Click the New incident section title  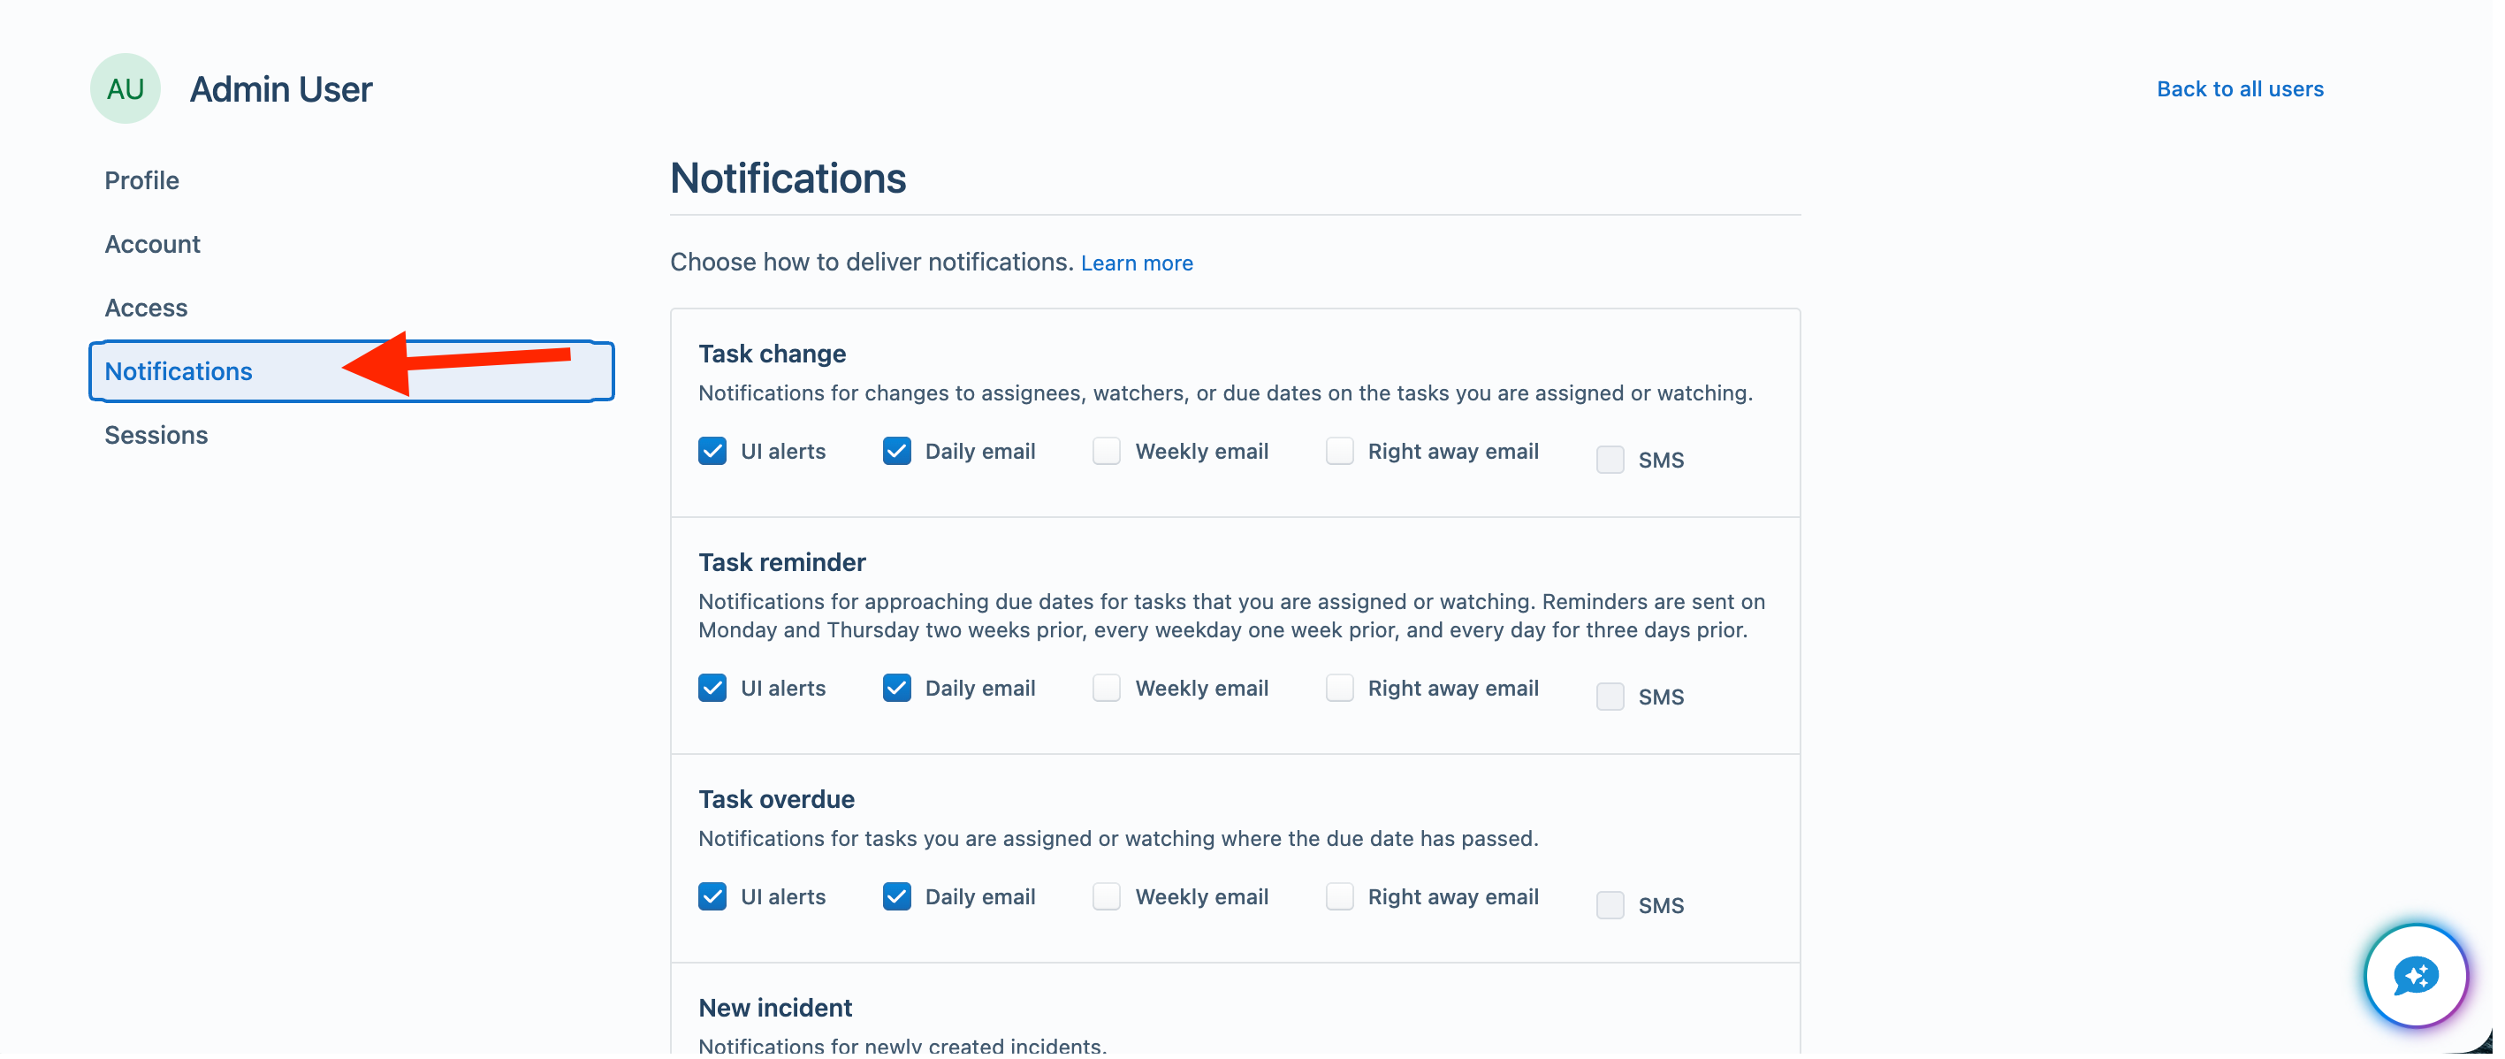tap(775, 1009)
